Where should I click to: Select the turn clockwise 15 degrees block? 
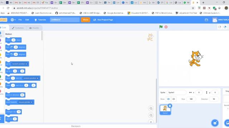pyautogui.click(x=16, y=47)
